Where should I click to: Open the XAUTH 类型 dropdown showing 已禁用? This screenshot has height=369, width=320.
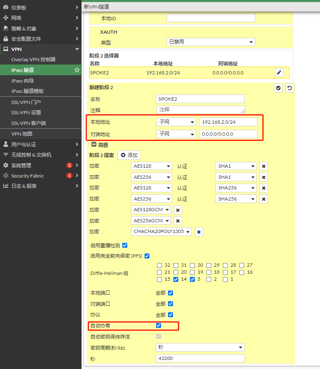click(210, 42)
